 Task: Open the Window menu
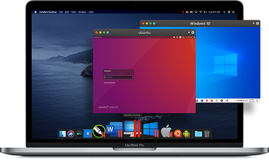(x=82, y=12)
